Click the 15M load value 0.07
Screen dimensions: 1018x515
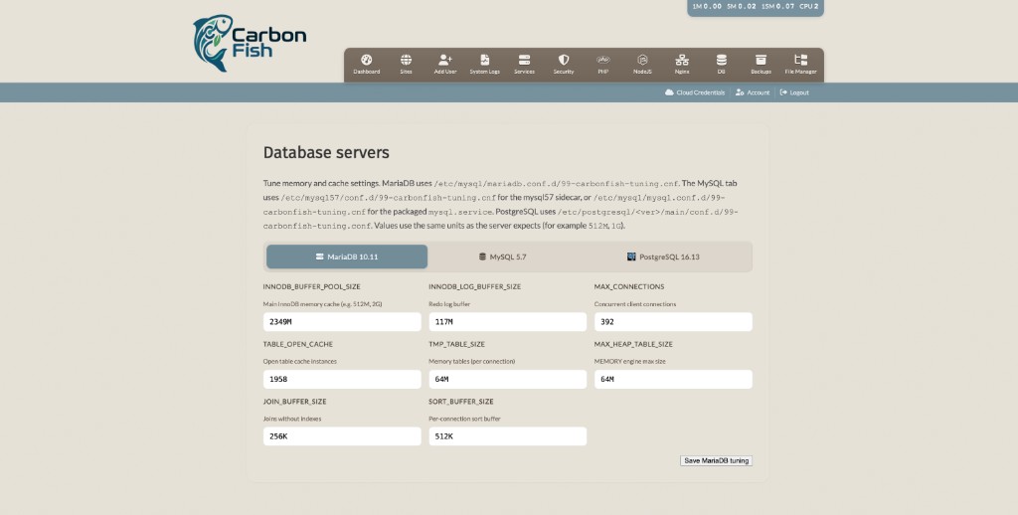tap(785, 6)
